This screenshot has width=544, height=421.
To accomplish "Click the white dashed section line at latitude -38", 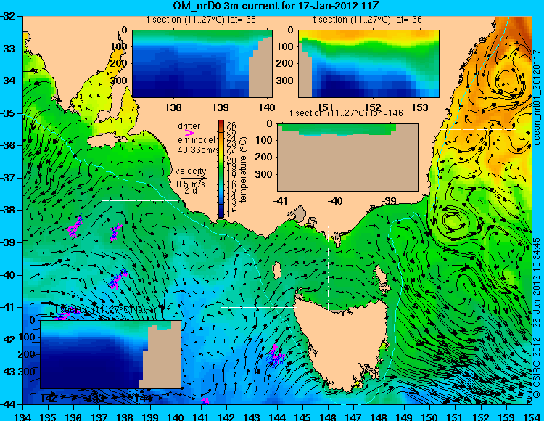I will [x=140, y=200].
